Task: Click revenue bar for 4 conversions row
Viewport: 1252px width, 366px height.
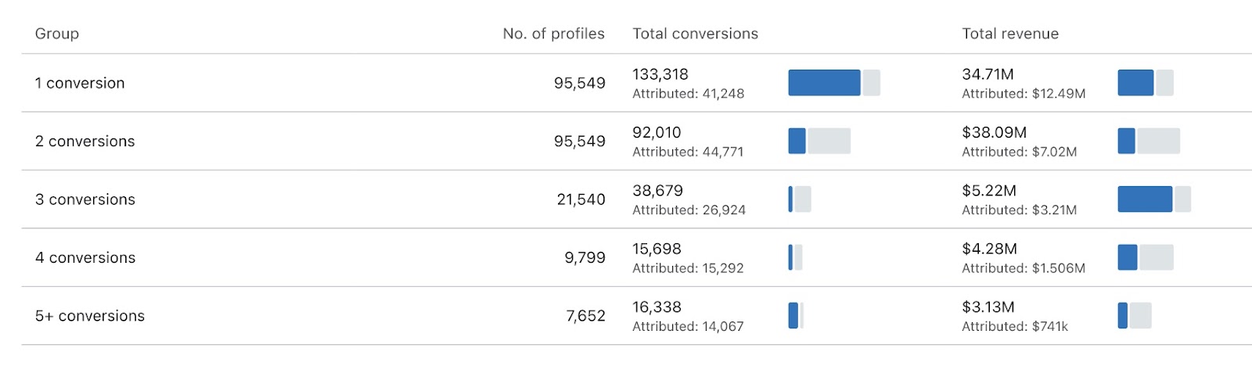Action: point(1145,258)
